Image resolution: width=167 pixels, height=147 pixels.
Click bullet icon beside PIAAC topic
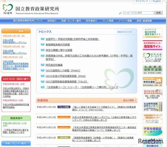click(43, 70)
